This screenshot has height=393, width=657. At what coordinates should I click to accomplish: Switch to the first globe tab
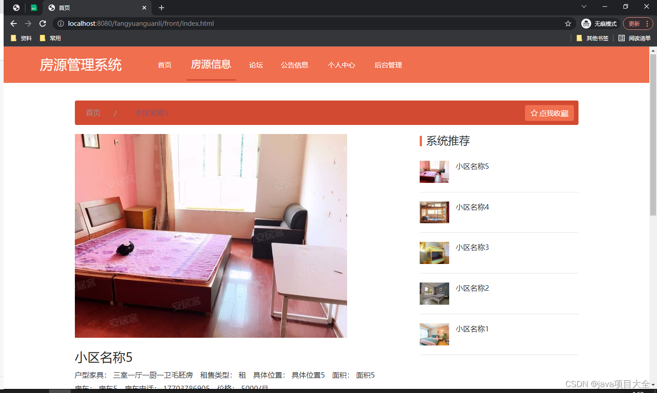tap(16, 8)
